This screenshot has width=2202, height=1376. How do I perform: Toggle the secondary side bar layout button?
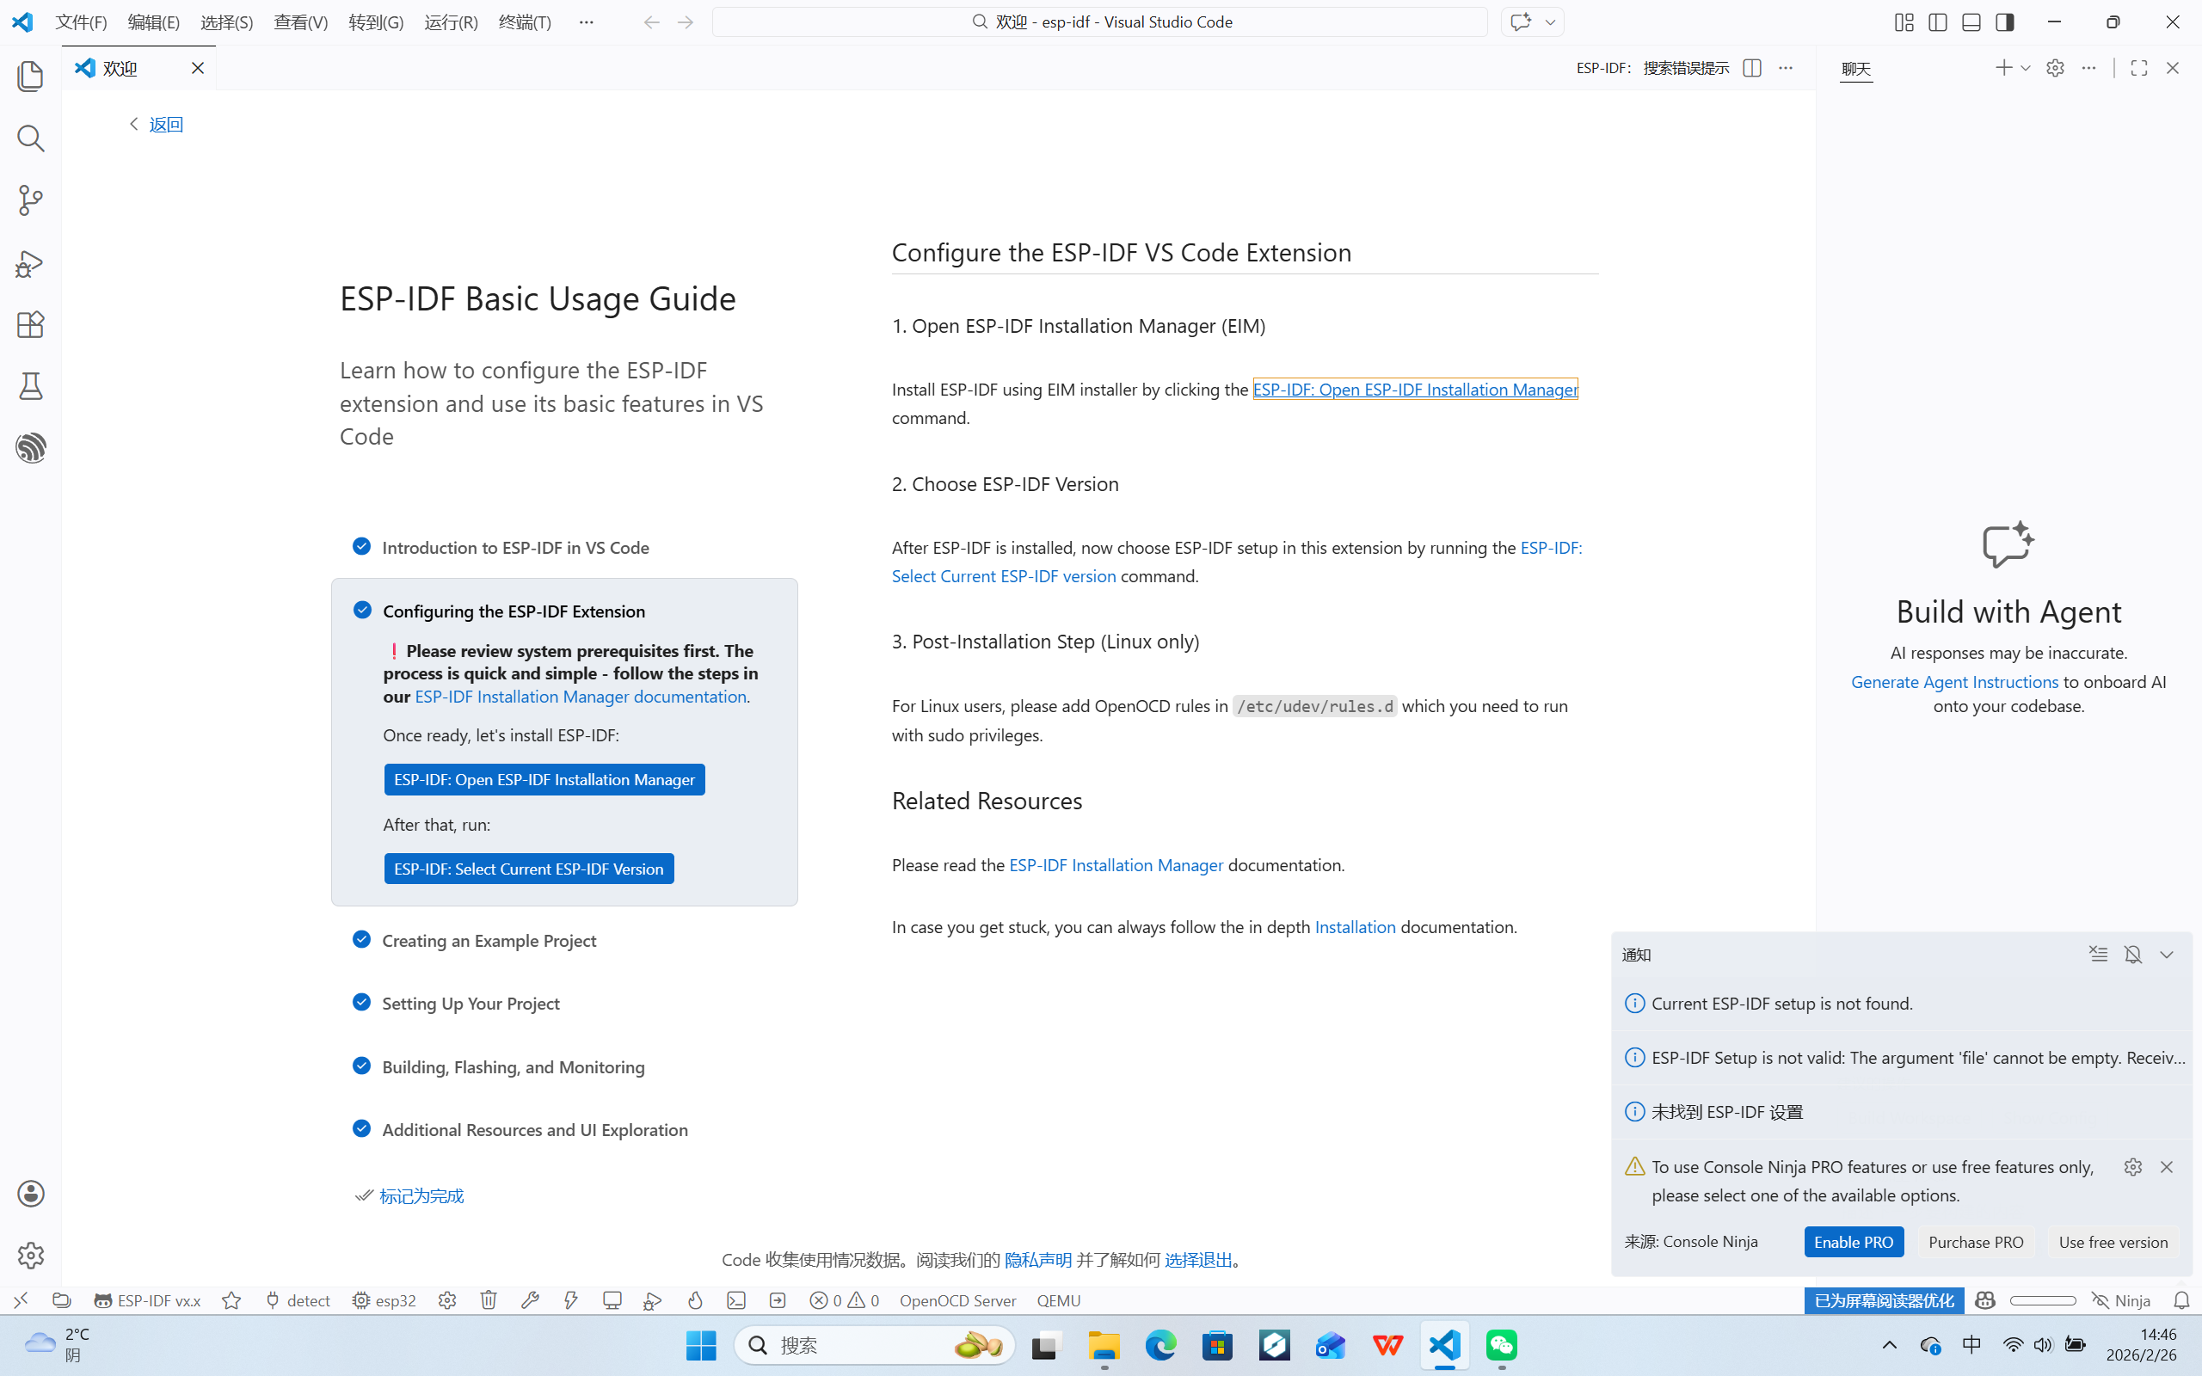[x=2004, y=21]
